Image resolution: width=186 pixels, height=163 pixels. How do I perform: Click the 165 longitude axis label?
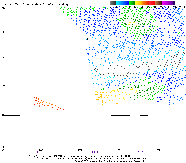(x=2, y=150)
